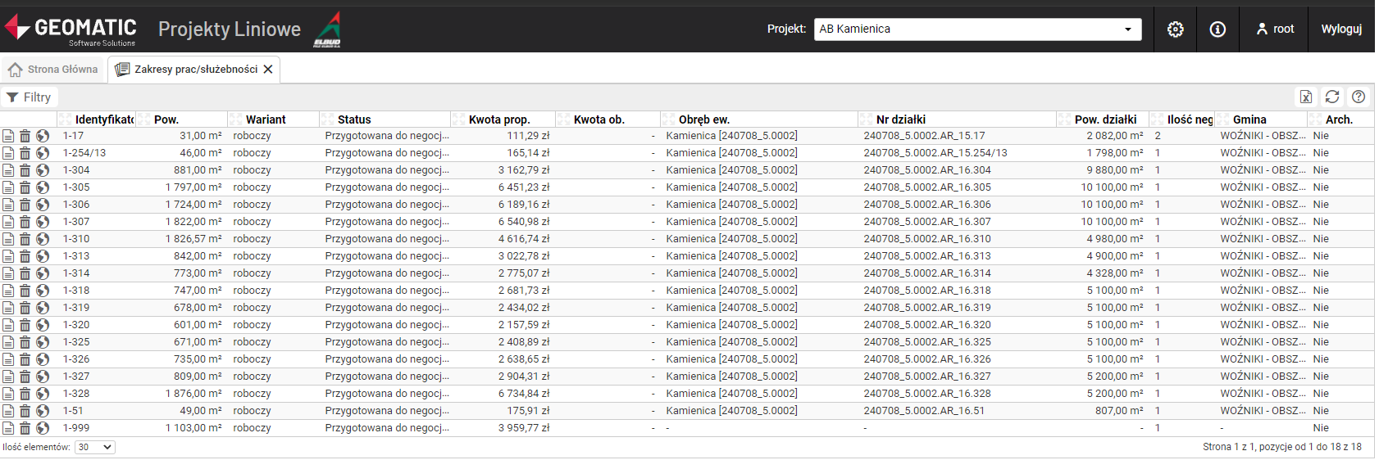Show row 1-304 on map via globe
The image size is (1379, 460).
point(43,170)
